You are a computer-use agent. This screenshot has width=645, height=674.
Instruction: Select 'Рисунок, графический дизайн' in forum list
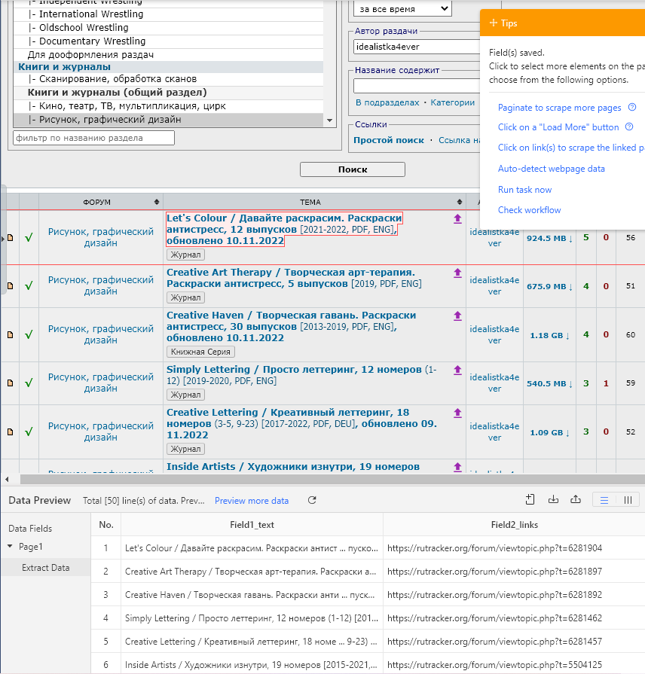click(x=169, y=120)
